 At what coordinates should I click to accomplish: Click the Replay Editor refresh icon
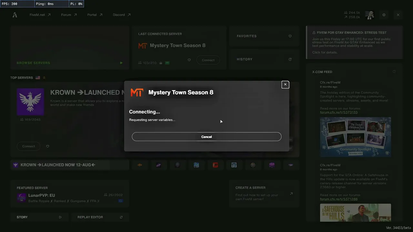(121, 217)
